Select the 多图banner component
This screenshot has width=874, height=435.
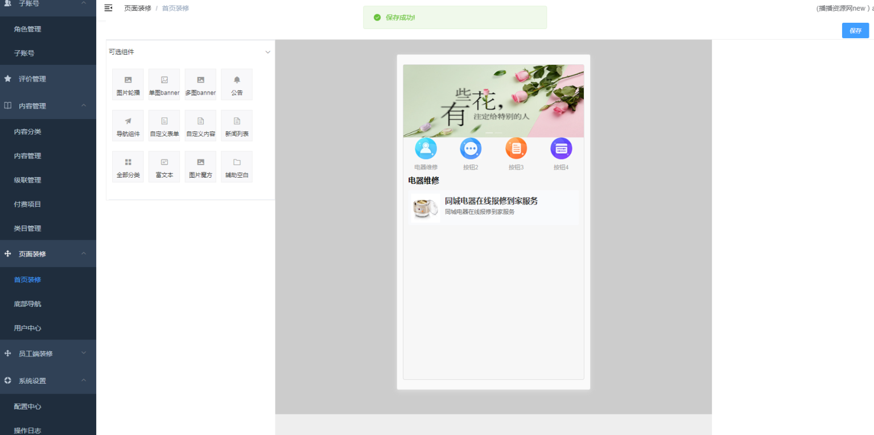(200, 84)
